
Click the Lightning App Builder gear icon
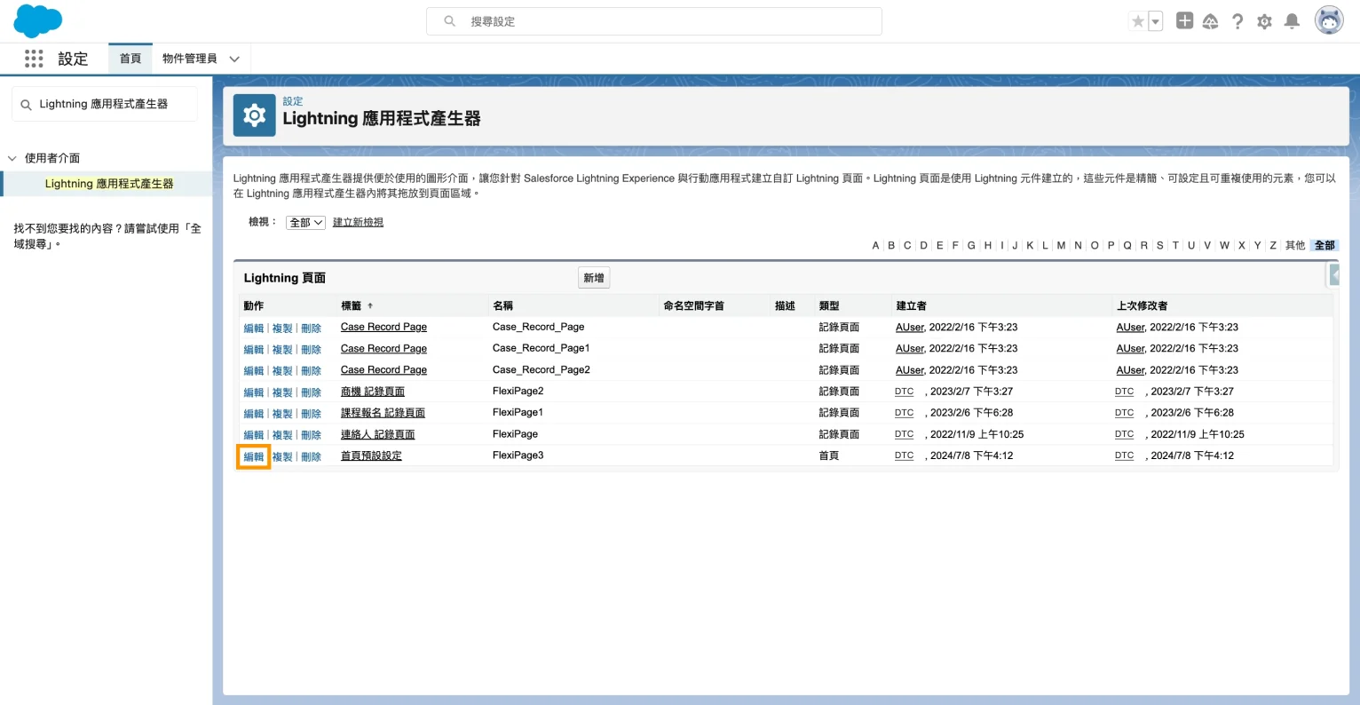pos(254,115)
